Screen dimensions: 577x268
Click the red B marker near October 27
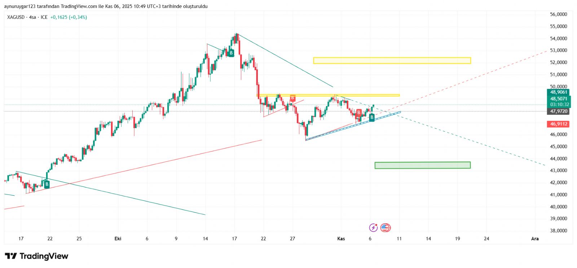pos(292,98)
